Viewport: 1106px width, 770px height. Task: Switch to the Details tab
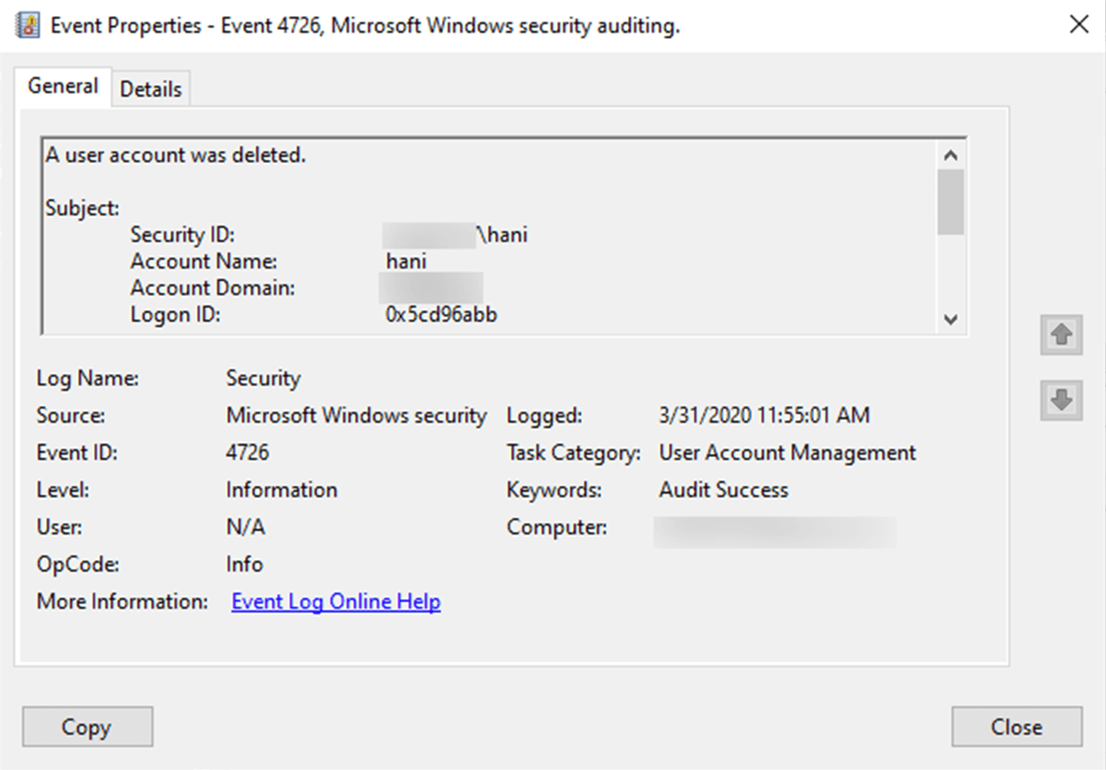[151, 89]
